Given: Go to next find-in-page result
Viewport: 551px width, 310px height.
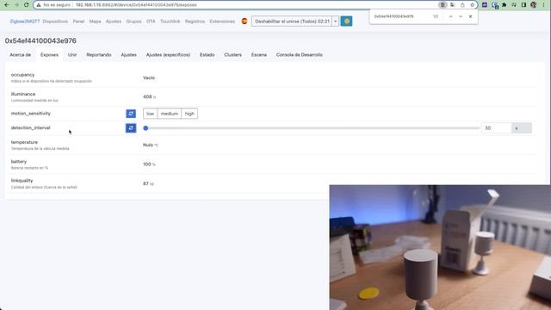Looking at the screenshot, I should (x=461, y=16).
